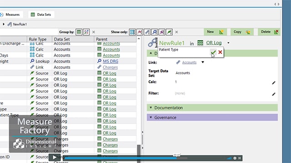Click the data set grid icon before OR Log header
Image resolution: width=291 pixels, height=163 pixels.
[200, 43]
